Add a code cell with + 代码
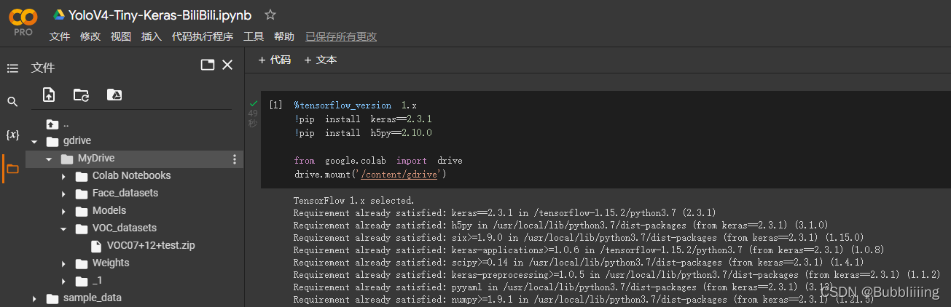This screenshot has width=951, height=307. [275, 60]
